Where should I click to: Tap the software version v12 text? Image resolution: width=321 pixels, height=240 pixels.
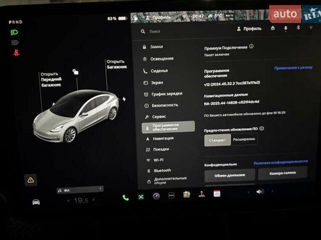(x=232, y=83)
